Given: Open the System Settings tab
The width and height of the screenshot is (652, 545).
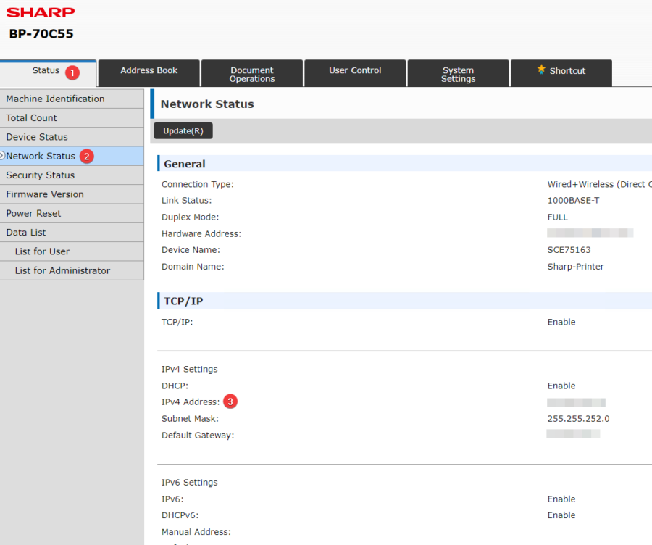Looking at the screenshot, I should pos(458,75).
